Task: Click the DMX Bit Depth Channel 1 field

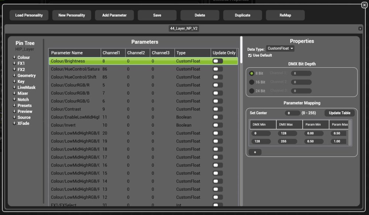Action: (301, 73)
